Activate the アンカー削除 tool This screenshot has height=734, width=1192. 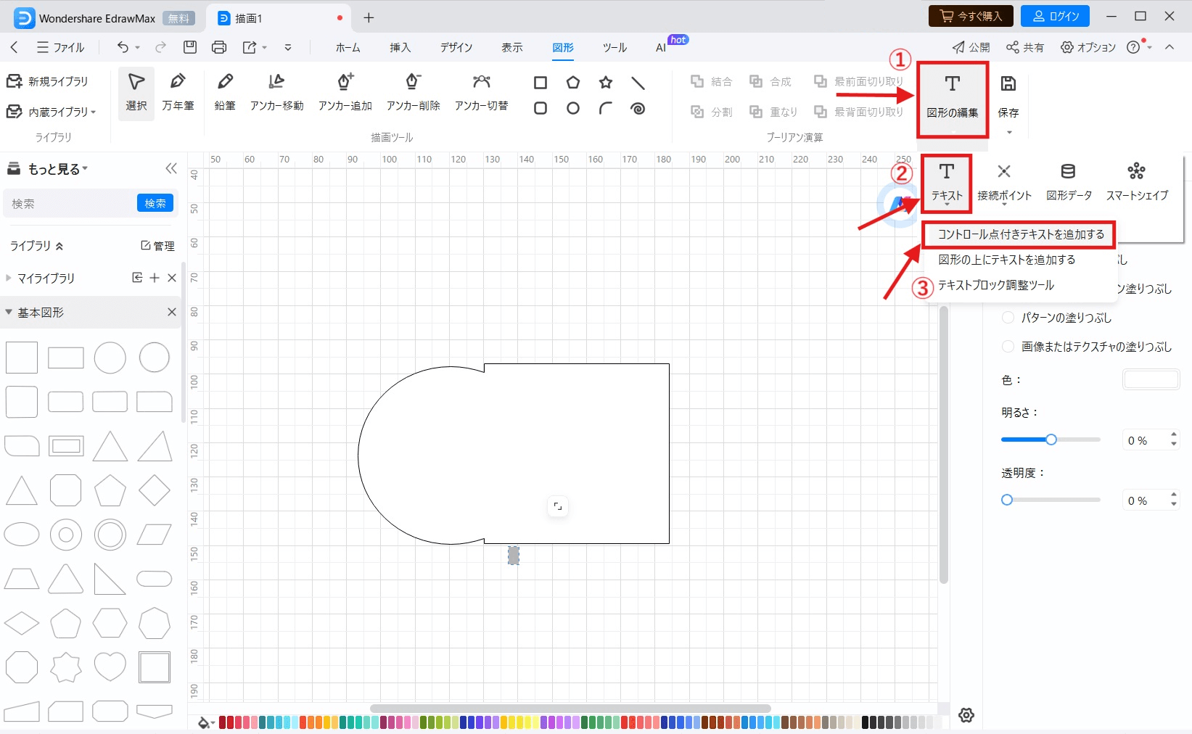click(x=414, y=93)
